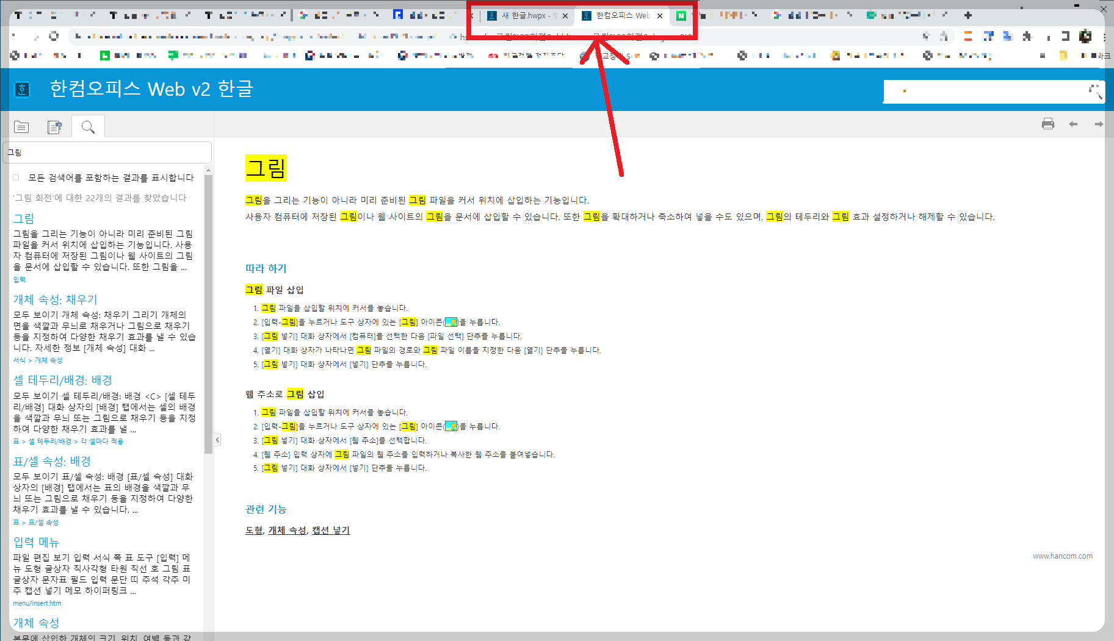This screenshot has height=641, width=1114.
Task: Click the 각 셀마다 적용 breadcrumb link
Action: pos(102,441)
